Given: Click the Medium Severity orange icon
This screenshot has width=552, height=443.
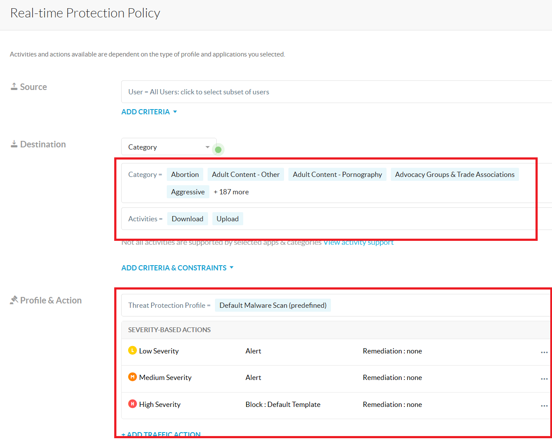Looking at the screenshot, I should point(132,377).
